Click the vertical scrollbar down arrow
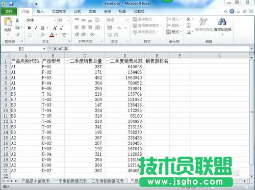This screenshot has height=190, width=255. [251, 176]
